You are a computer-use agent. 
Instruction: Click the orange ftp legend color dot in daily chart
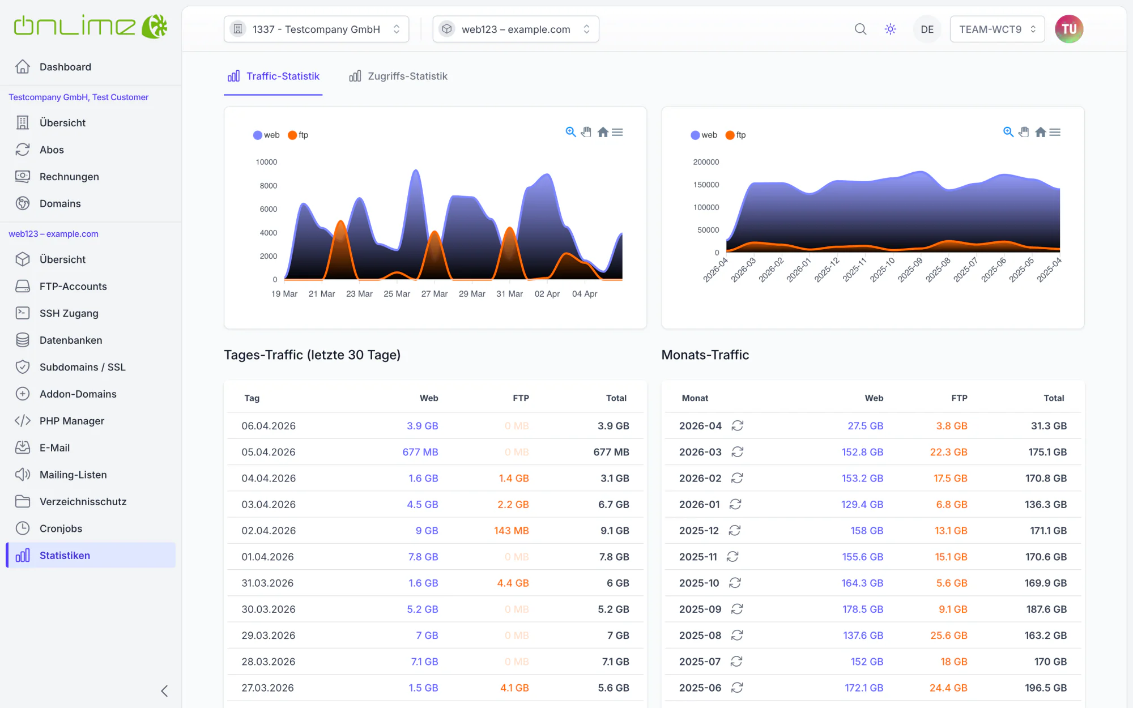pos(292,135)
